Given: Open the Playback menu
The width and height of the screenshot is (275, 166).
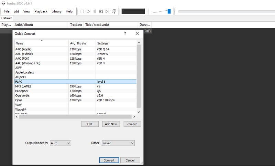Looking at the screenshot, I should tap(41, 11).
